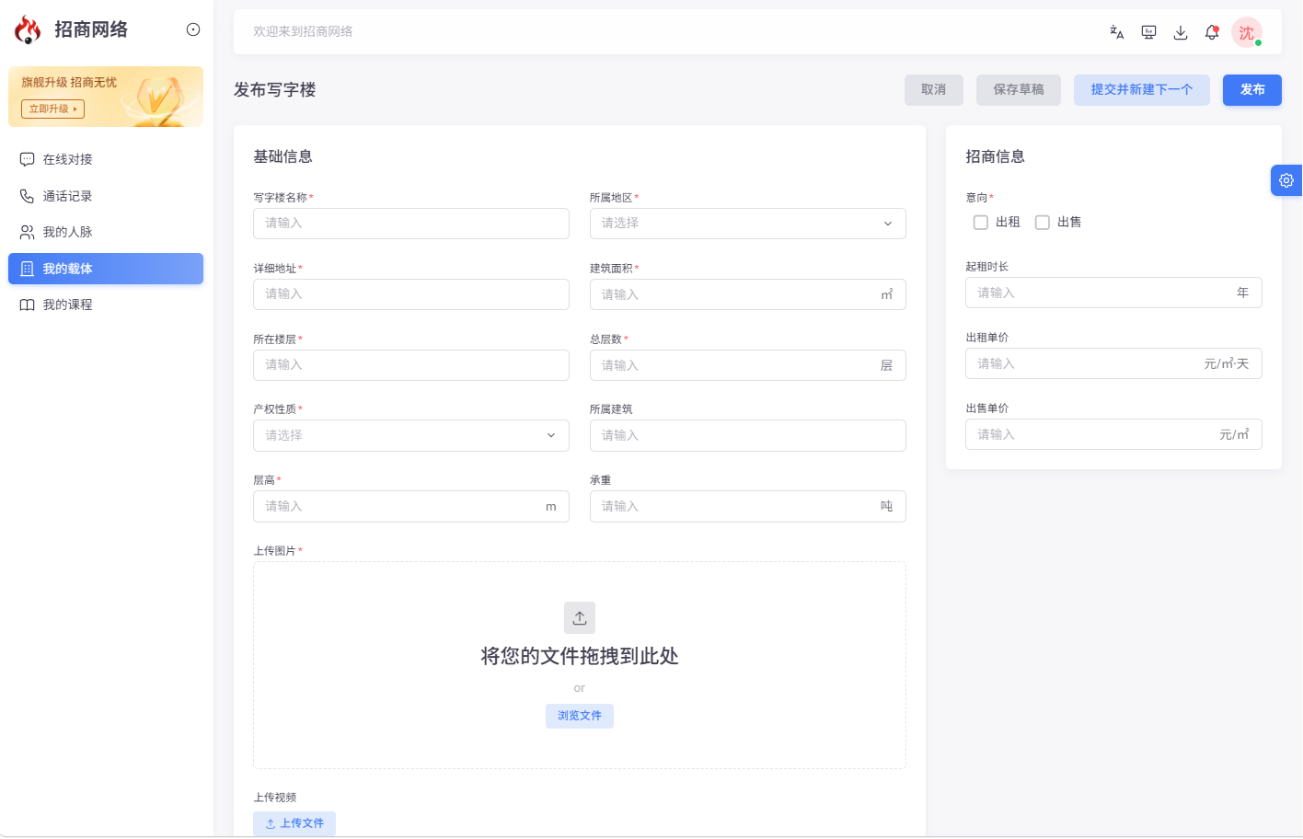Focus the 出售单价 input field

pos(1113,434)
